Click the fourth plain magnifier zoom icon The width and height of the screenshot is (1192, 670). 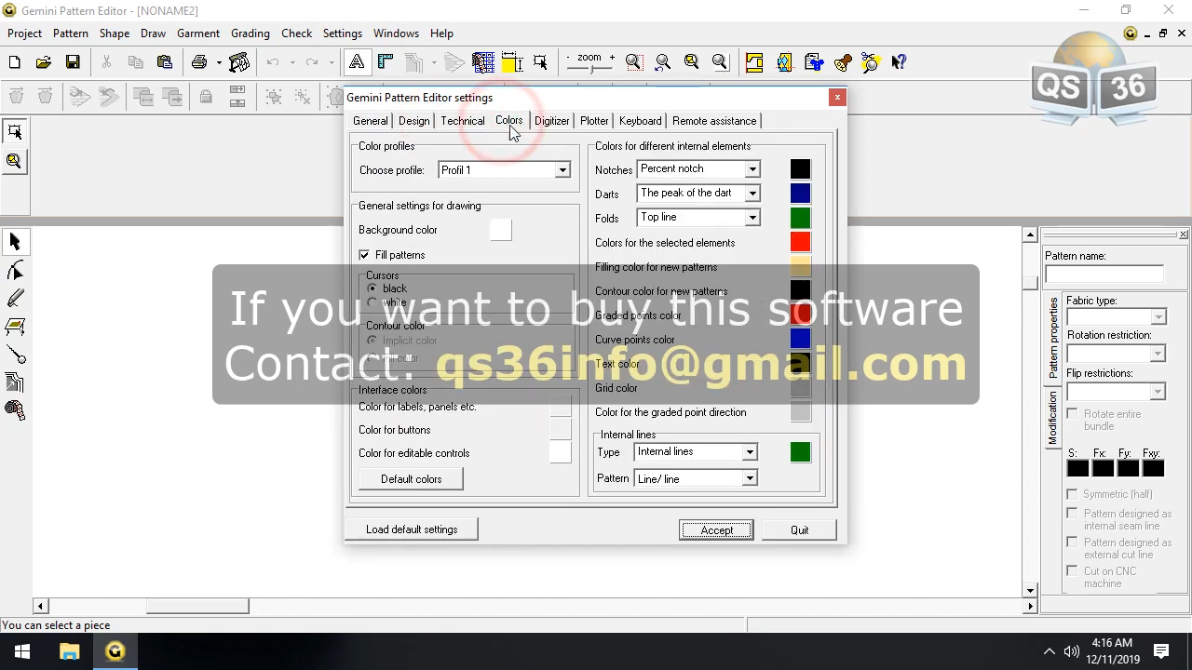pyautogui.click(x=721, y=62)
